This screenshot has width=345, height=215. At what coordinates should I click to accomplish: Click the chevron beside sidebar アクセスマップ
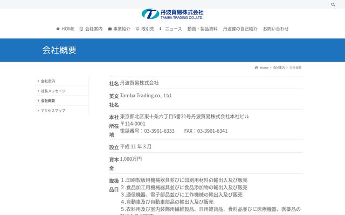pyautogui.click(x=38, y=111)
